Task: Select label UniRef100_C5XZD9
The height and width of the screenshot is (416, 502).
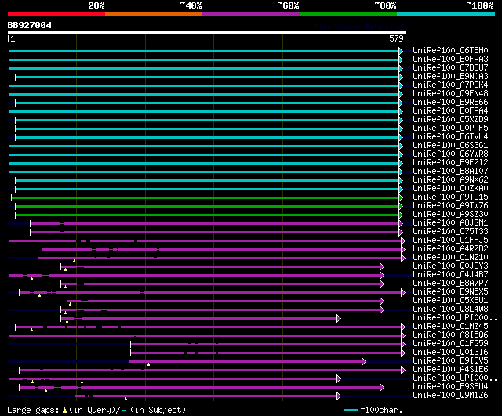Action: point(450,120)
